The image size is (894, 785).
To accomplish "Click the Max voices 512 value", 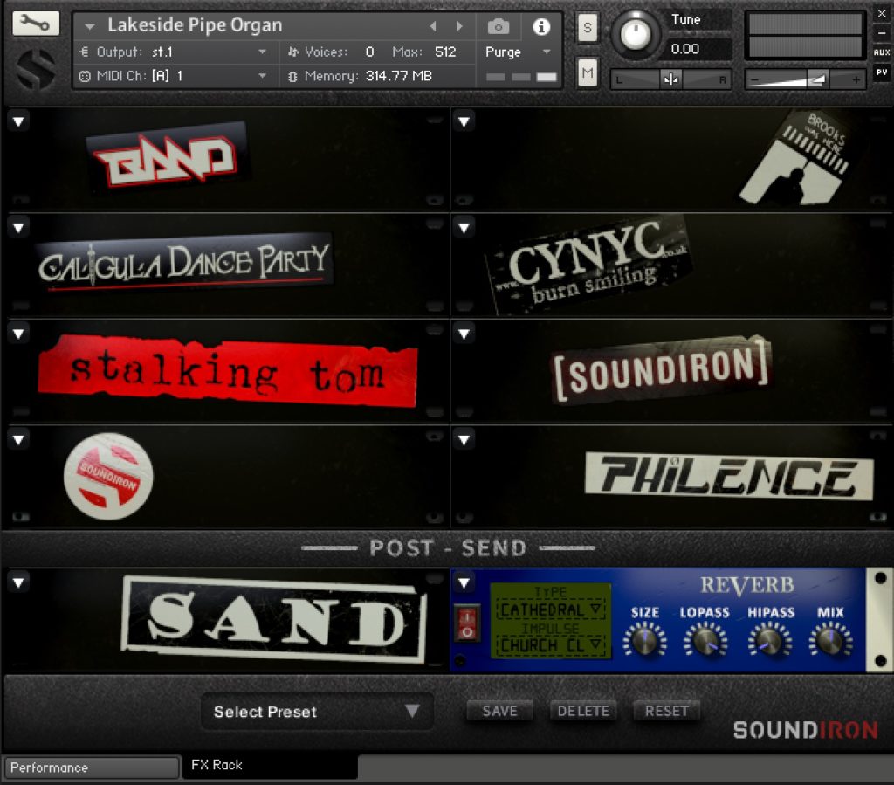I will 445,52.
